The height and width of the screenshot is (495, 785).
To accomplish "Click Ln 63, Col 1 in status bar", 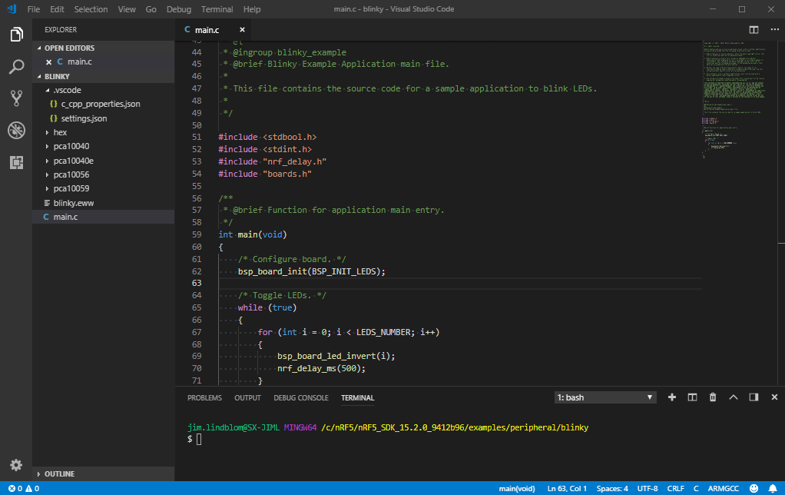I will (567, 489).
